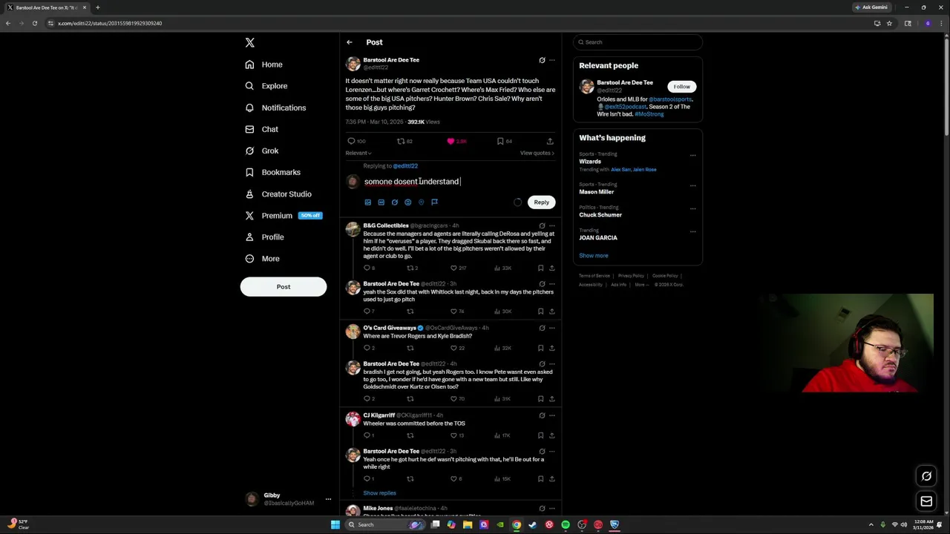This screenshot has height=534, width=950.
Task: Click the white Post button in sidebar
Action: 284,286
